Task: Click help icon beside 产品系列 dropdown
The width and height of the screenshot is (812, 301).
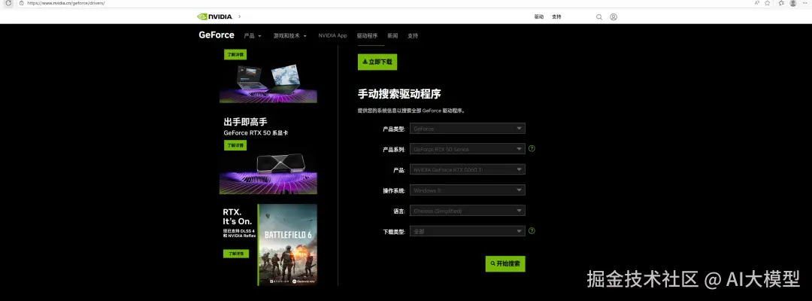Action: [532, 149]
